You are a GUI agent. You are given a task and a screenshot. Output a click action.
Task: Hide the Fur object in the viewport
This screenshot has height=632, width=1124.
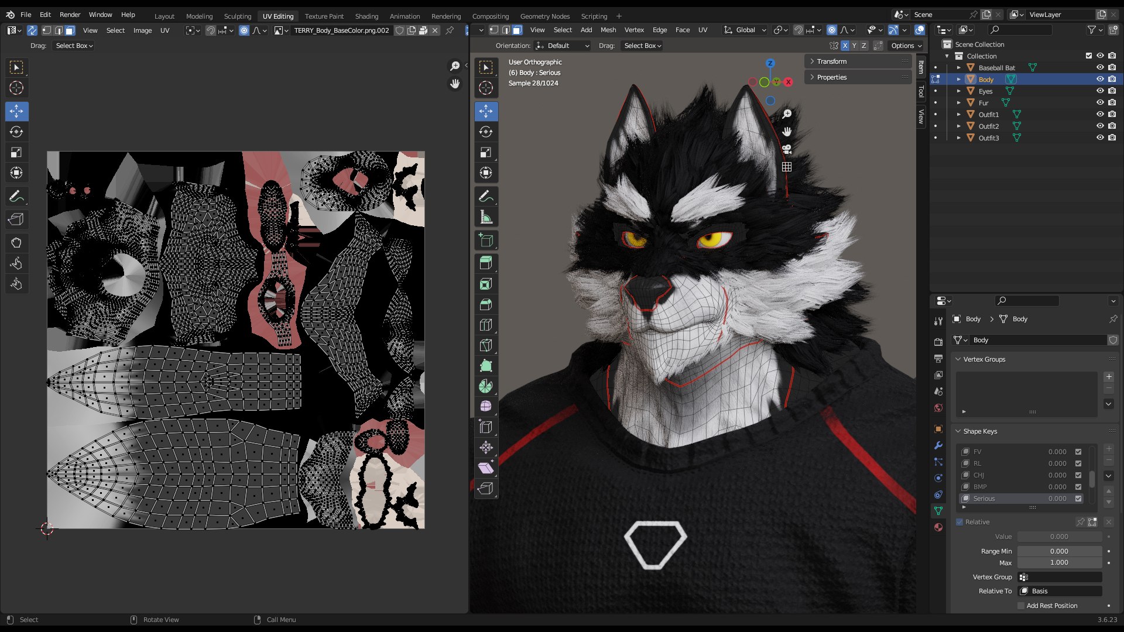(1100, 102)
